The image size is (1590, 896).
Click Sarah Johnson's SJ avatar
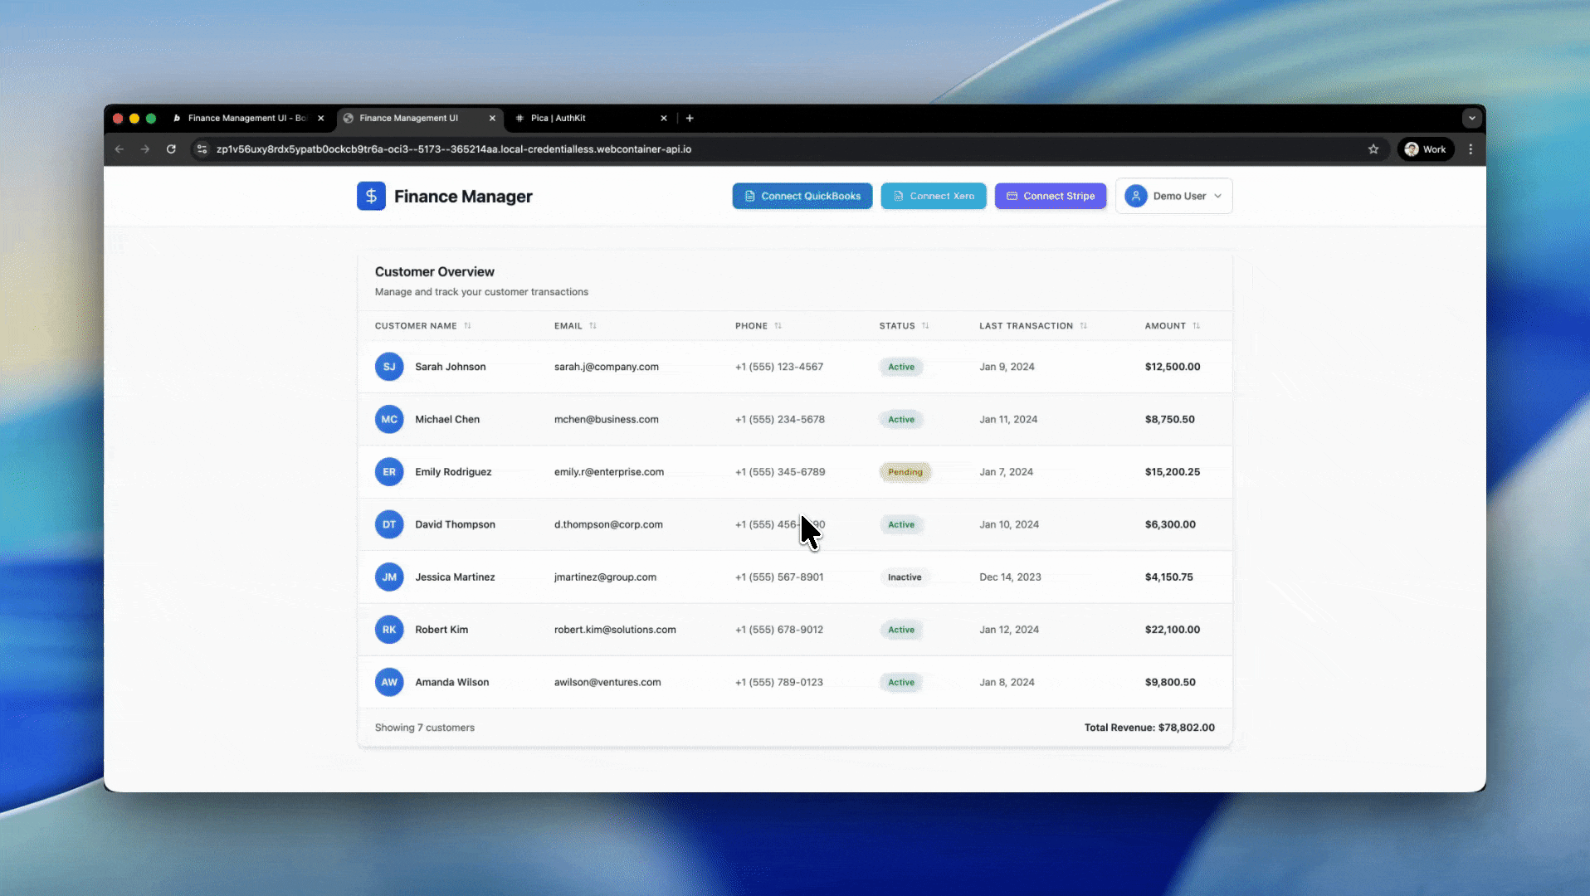389,367
